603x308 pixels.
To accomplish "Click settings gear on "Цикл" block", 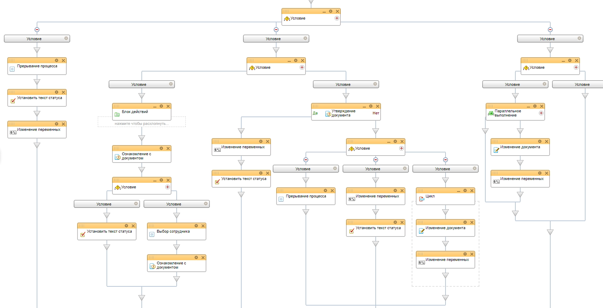I will (x=465, y=190).
